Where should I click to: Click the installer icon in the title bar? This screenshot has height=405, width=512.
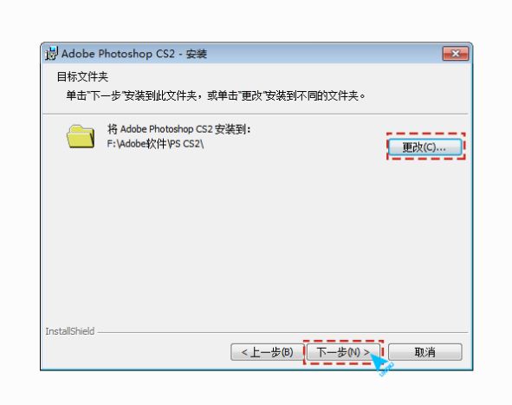point(51,53)
